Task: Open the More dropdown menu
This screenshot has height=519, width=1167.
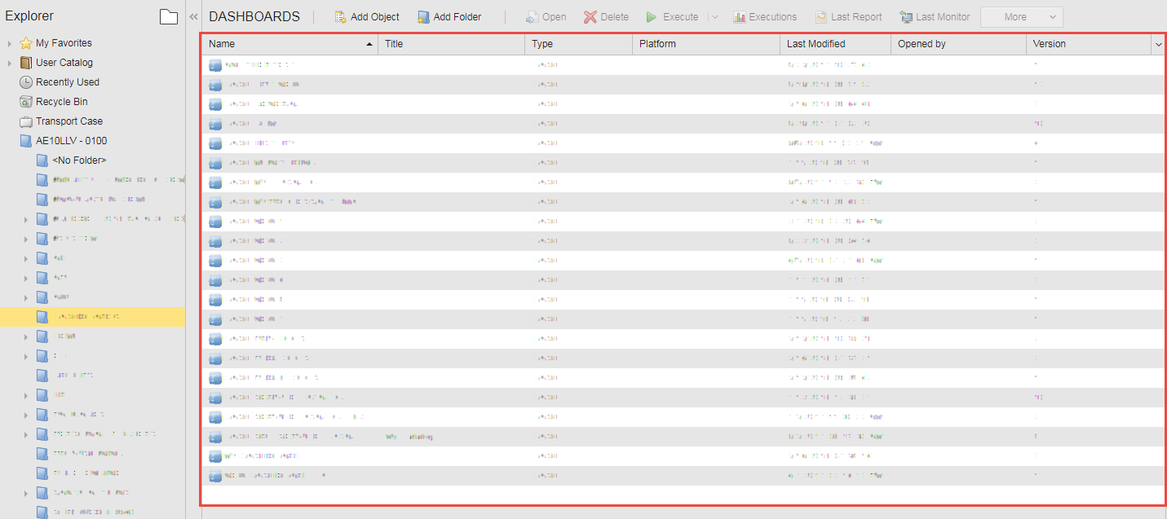Action: 1021,16
